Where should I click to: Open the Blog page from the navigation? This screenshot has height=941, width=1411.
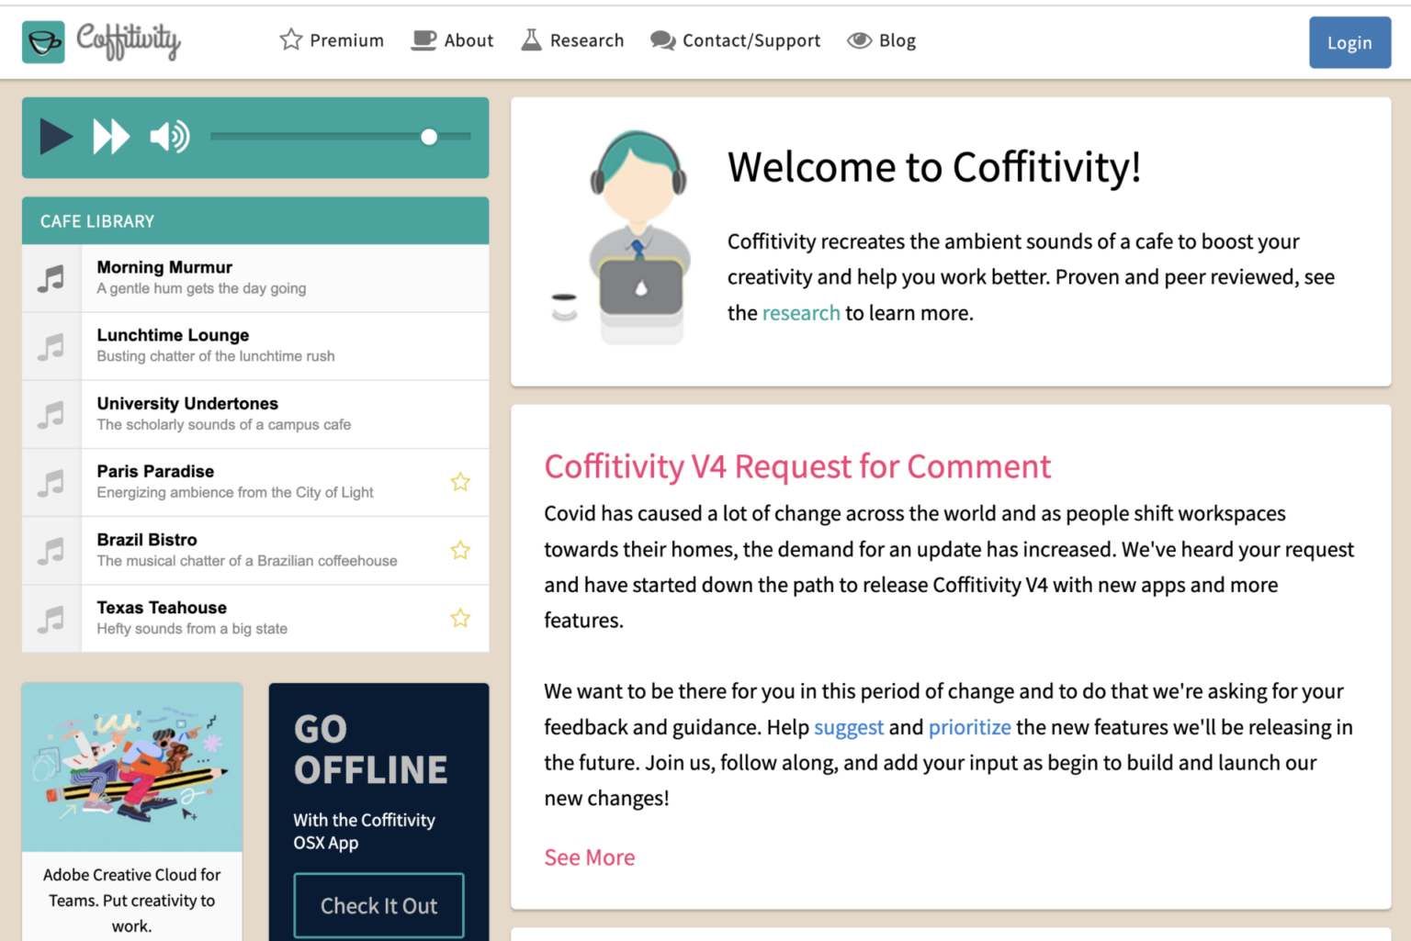pos(897,39)
